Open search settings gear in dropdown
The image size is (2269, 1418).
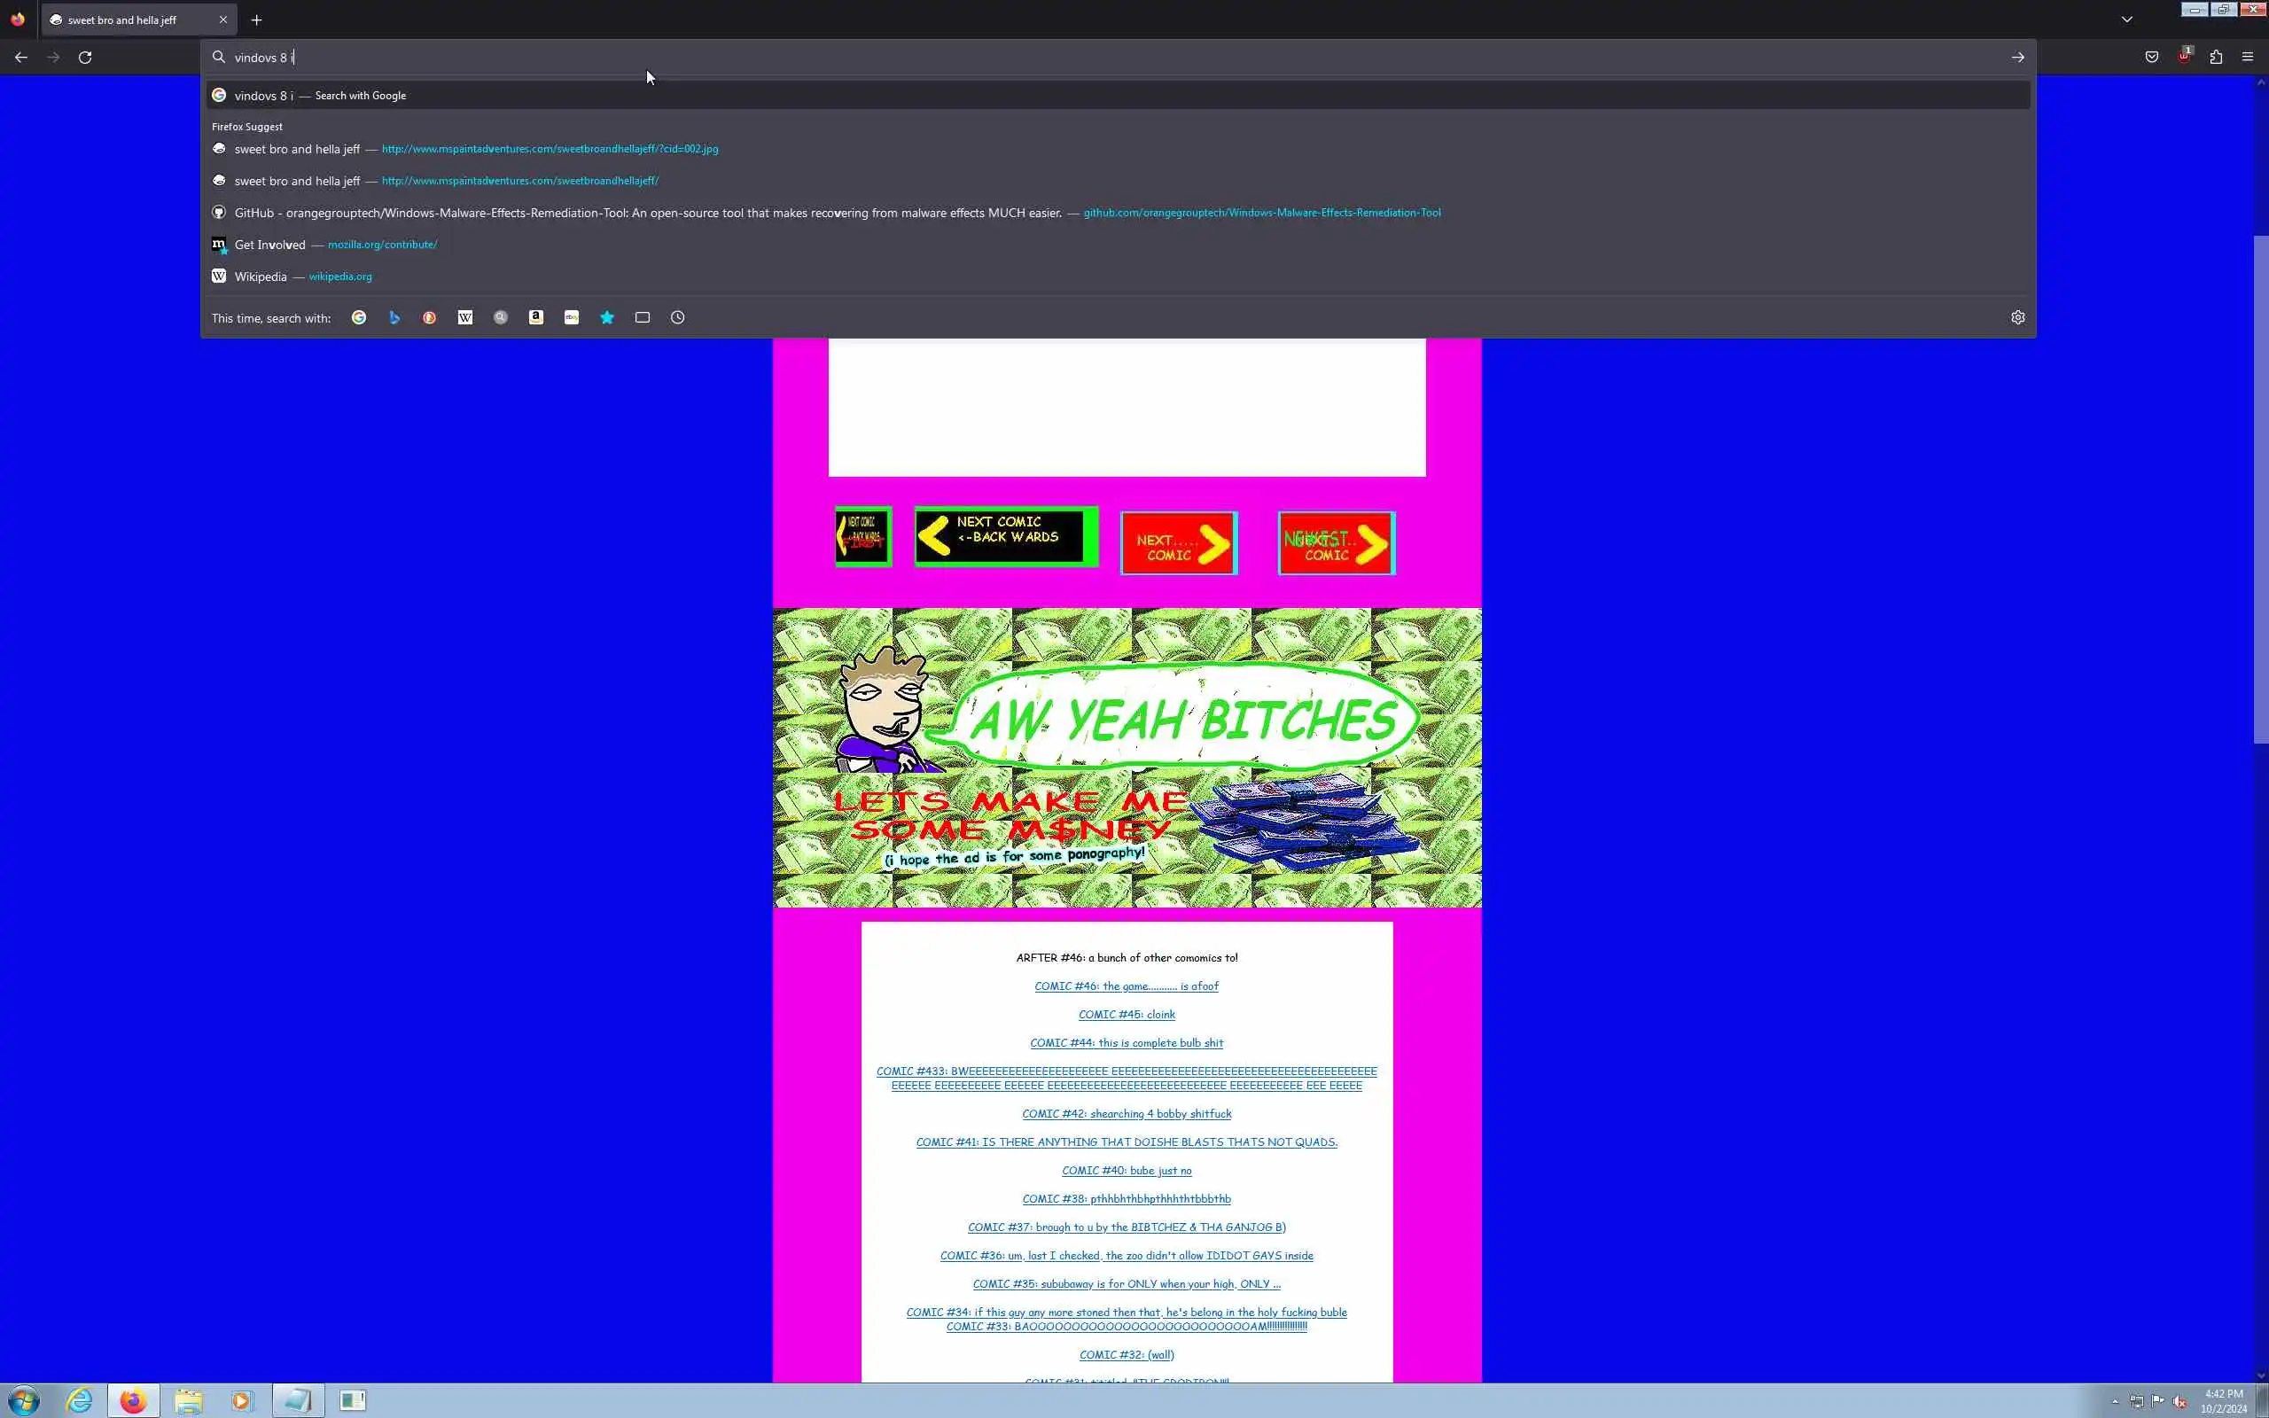pyautogui.click(x=2017, y=318)
